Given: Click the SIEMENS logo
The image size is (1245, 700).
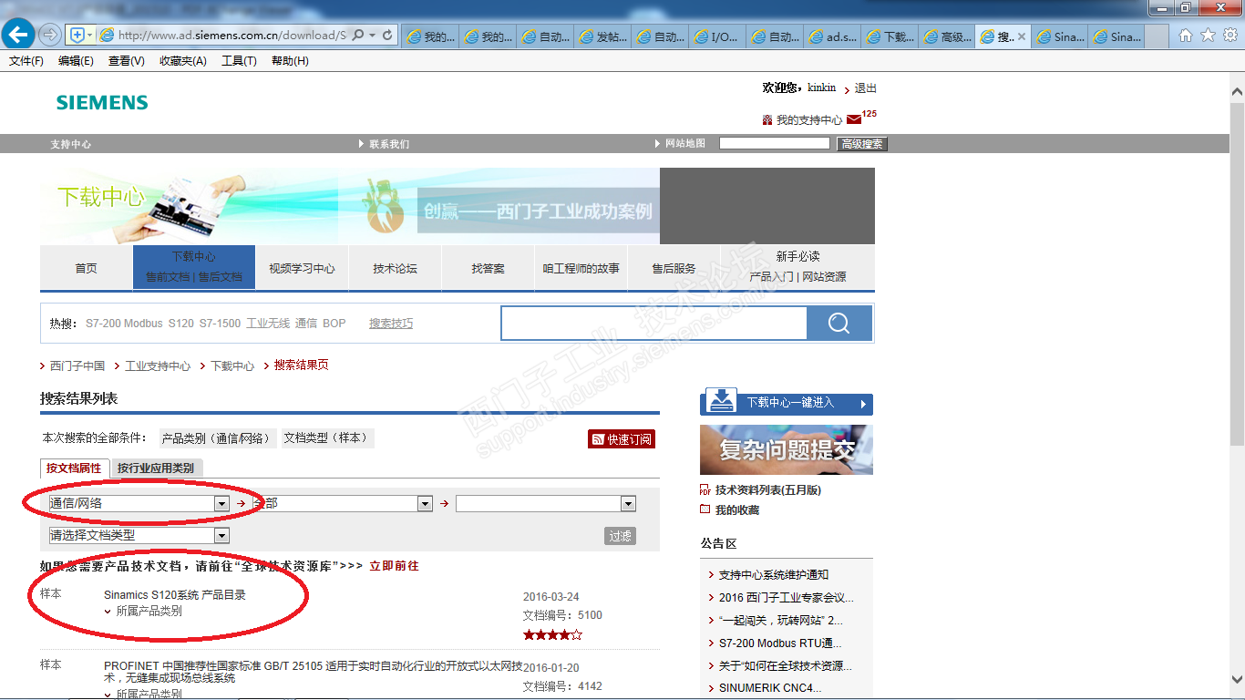Looking at the screenshot, I should tap(102, 102).
